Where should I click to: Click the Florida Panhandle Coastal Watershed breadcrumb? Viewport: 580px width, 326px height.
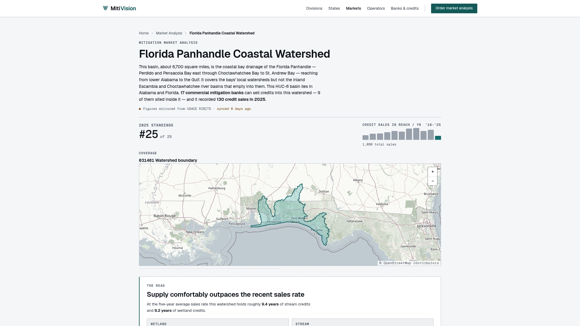[222, 33]
